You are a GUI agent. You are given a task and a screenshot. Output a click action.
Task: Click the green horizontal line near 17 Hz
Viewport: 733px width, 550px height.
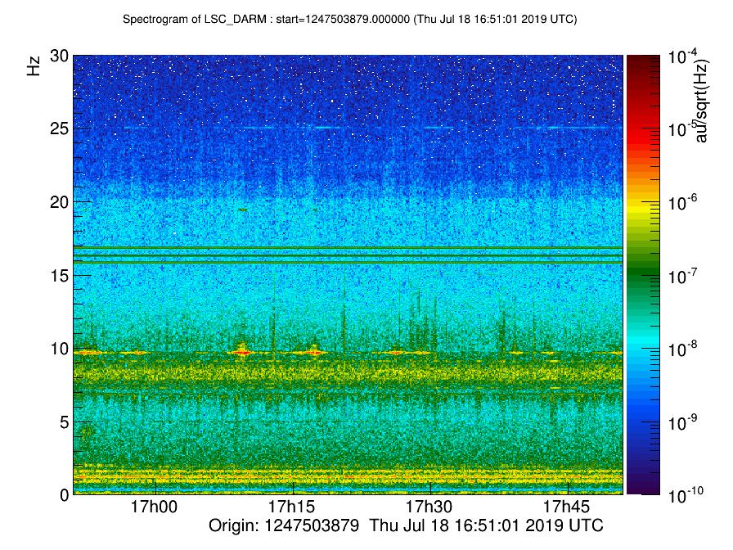348,247
